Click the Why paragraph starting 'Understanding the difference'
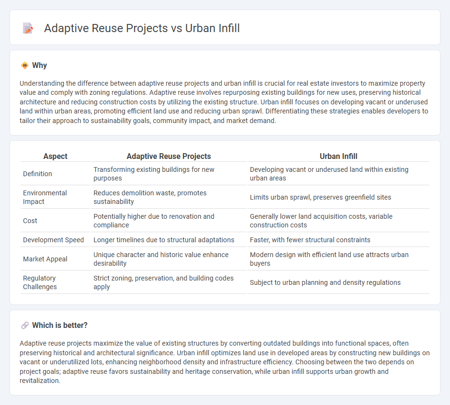450x405 pixels. (224, 102)
